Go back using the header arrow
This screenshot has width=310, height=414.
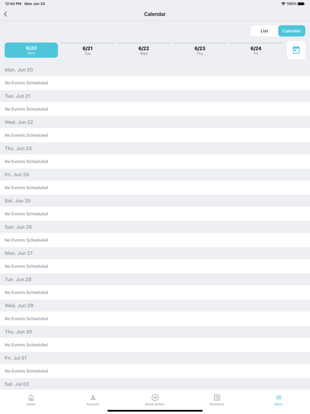coord(6,14)
